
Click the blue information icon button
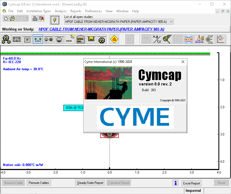pyautogui.click(x=176, y=183)
